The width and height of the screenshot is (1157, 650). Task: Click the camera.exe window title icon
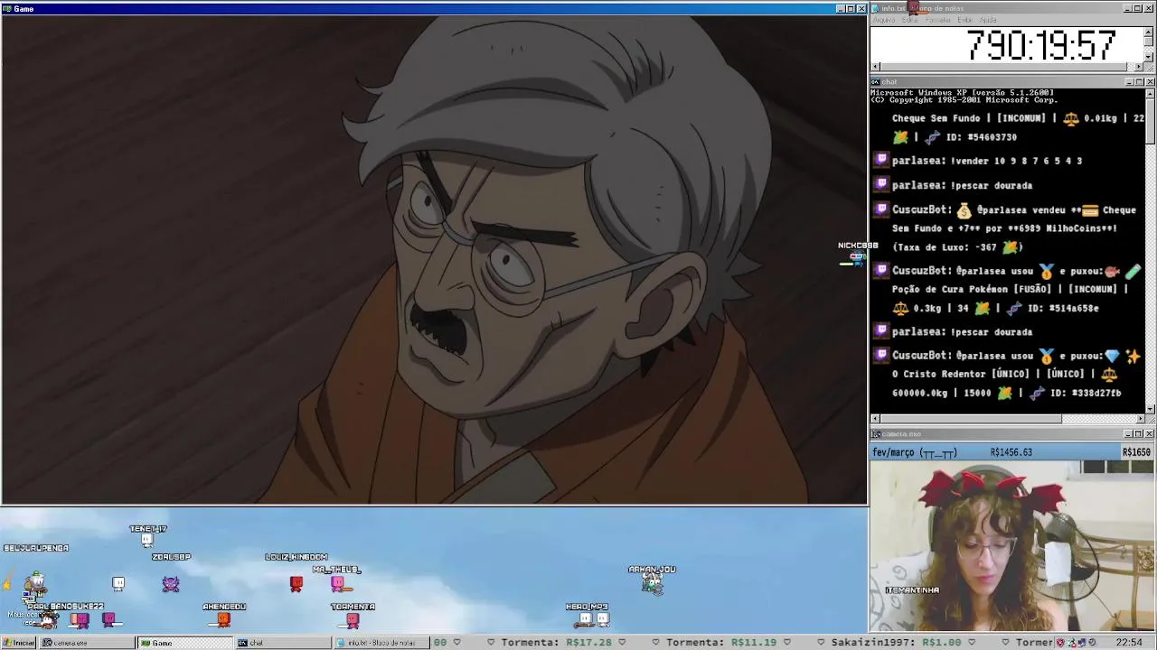pyautogui.click(x=876, y=434)
